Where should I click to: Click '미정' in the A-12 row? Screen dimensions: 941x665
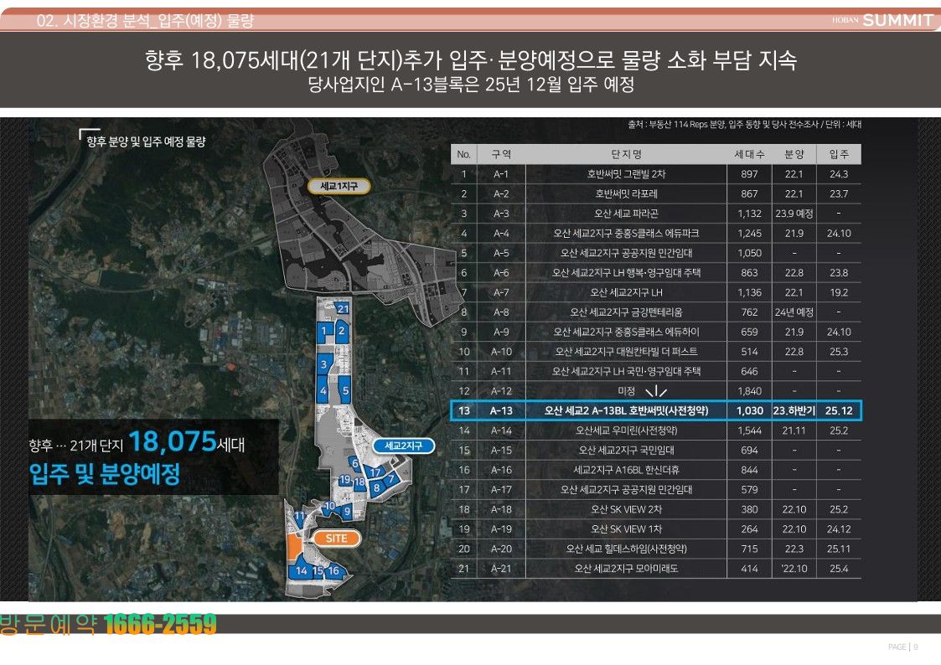[x=626, y=391]
